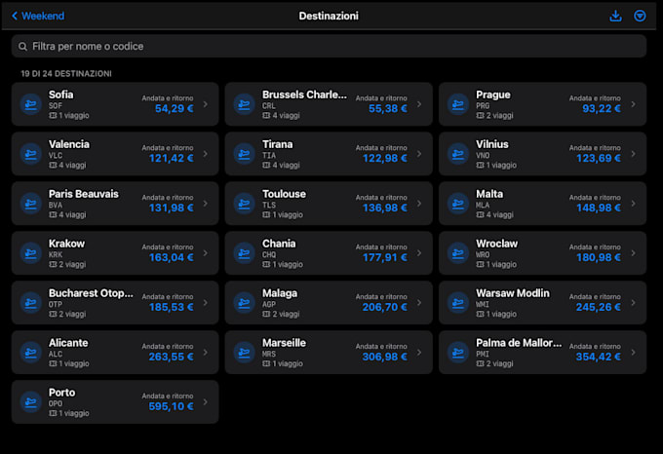Click the plane icon on Sofia card

[x=31, y=104]
